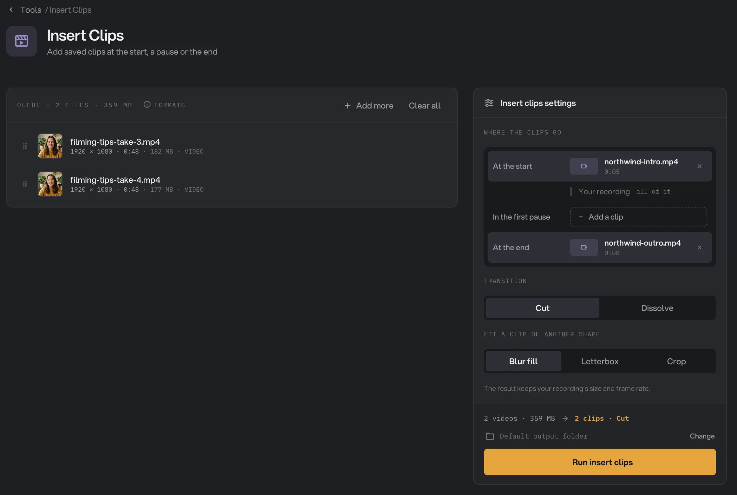Open thumbnail of filming-tips-take-4.mp4
Viewport: 737px width, 495px height.
50,184
